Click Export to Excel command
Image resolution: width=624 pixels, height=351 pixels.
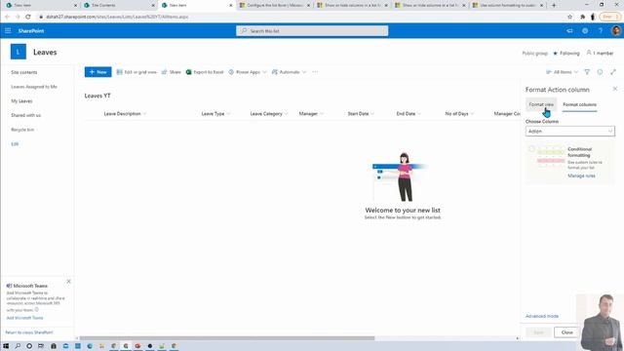205,72
